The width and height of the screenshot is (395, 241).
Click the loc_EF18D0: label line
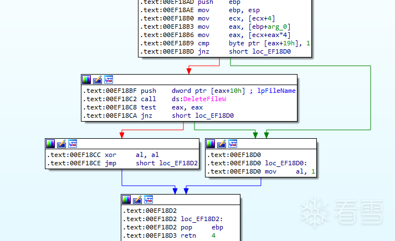(x=257, y=163)
